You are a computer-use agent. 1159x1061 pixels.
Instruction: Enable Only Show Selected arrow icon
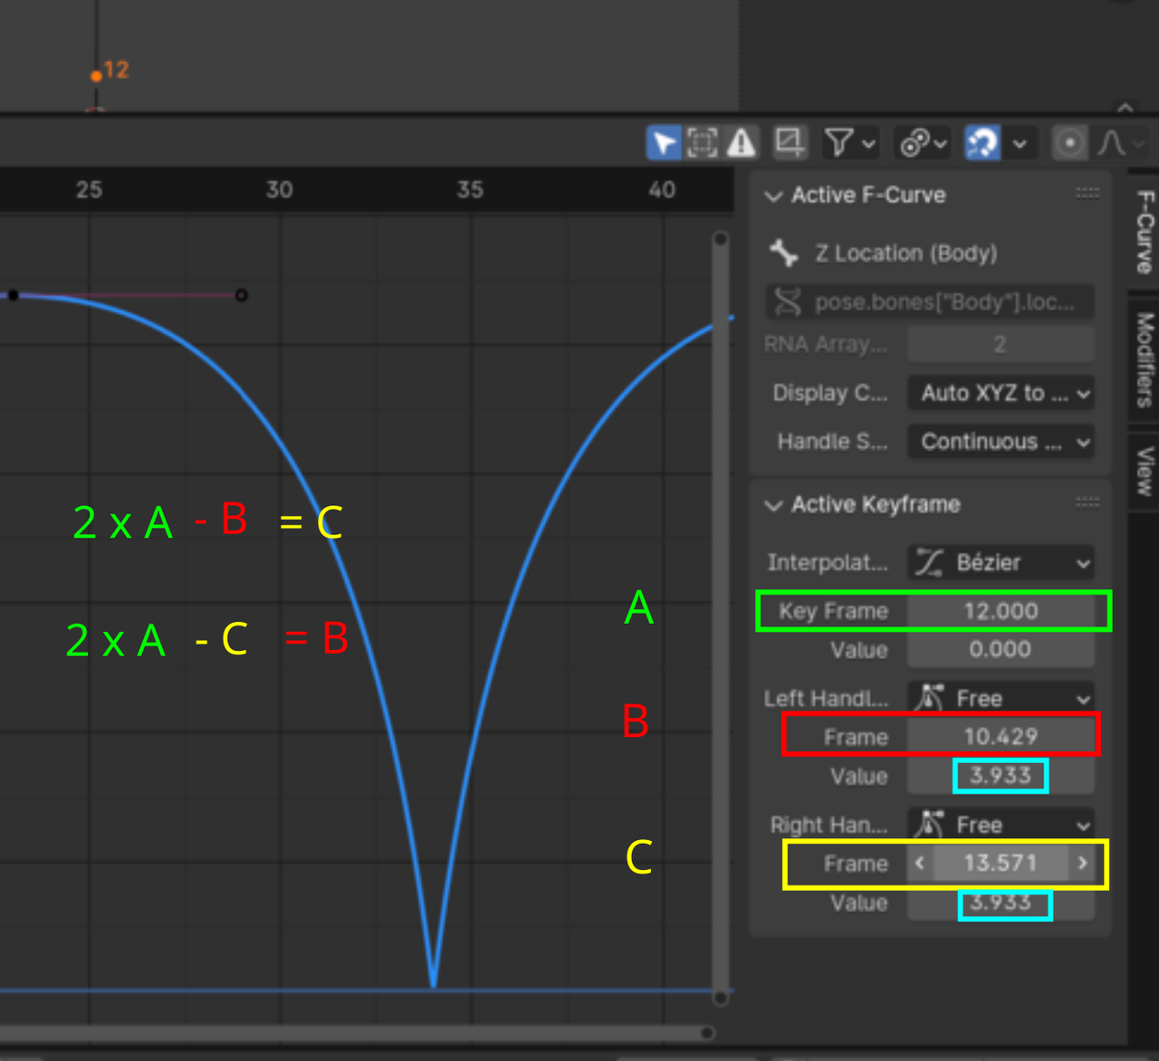[x=663, y=143]
